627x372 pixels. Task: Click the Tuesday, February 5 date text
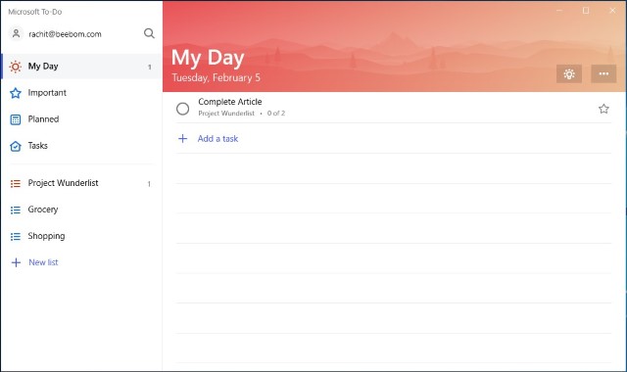pyautogui.click(x=216, y=77)
